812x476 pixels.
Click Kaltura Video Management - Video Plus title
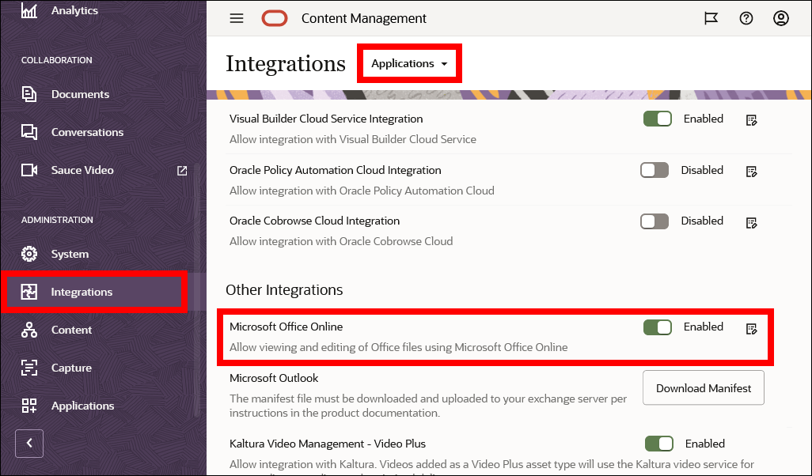(x=328, y=444)
